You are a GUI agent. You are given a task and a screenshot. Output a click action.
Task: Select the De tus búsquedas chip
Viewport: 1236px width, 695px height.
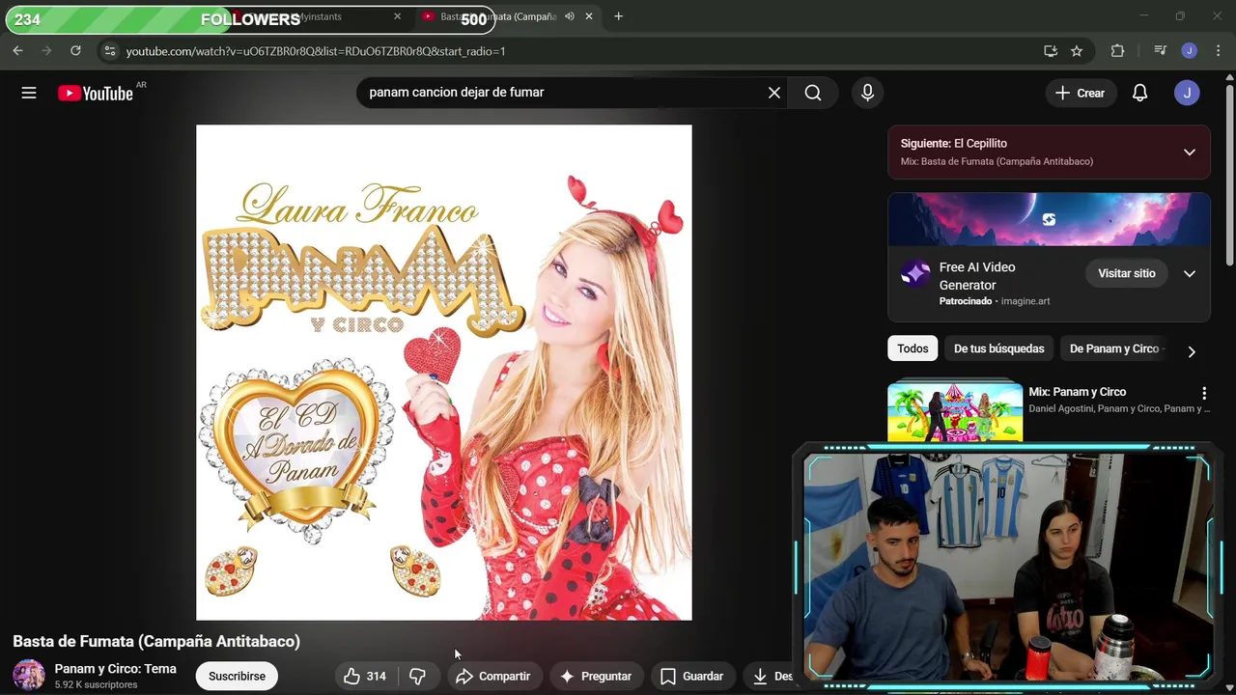[998, 348]
